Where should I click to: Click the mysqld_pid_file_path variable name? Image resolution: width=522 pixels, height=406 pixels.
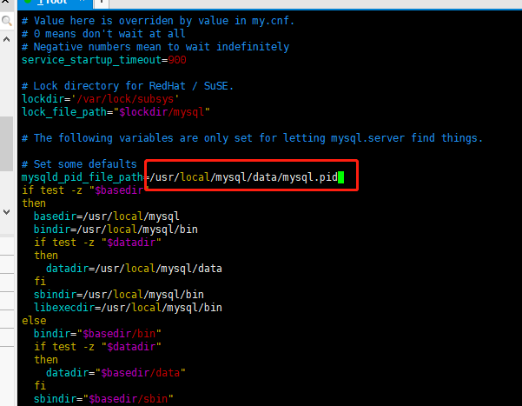coord(83,177)
